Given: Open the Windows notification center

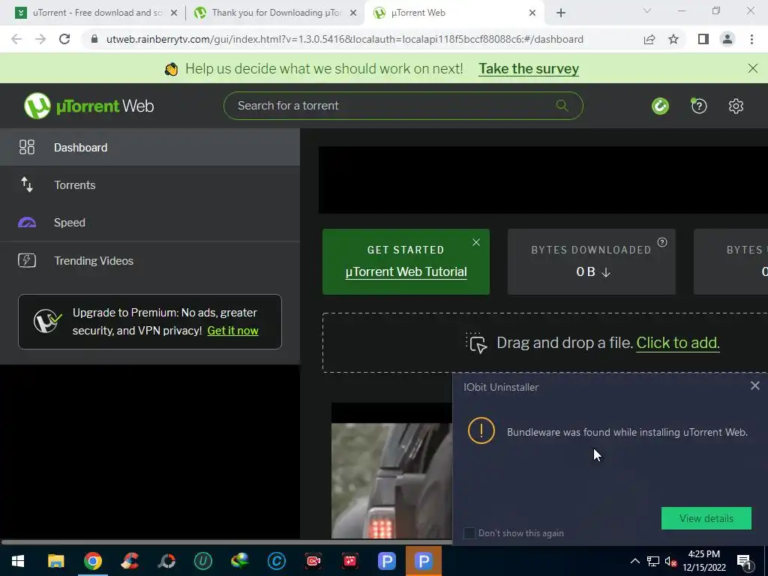Looking at the screenshot, I should pyautogui.click(x=743, y=562).
